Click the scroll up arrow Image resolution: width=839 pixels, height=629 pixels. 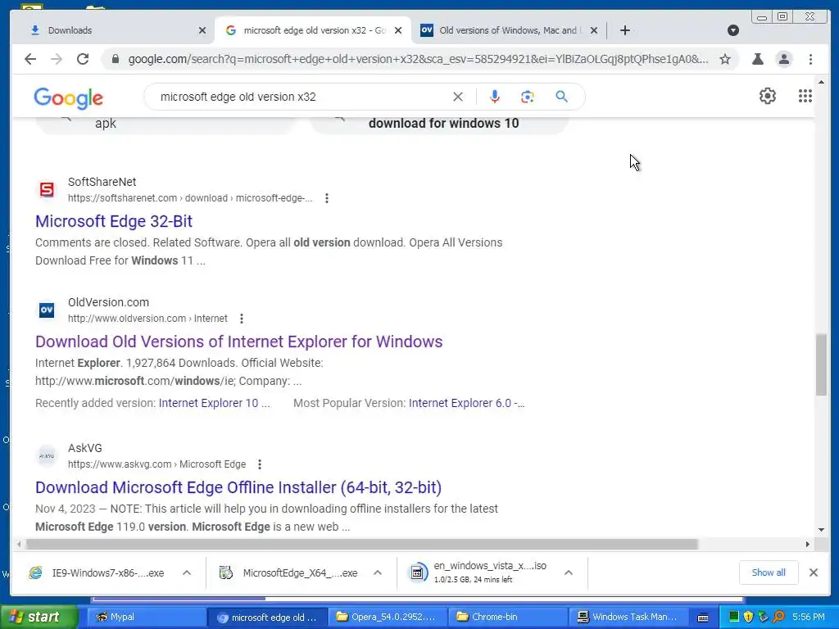pos(821,82)
